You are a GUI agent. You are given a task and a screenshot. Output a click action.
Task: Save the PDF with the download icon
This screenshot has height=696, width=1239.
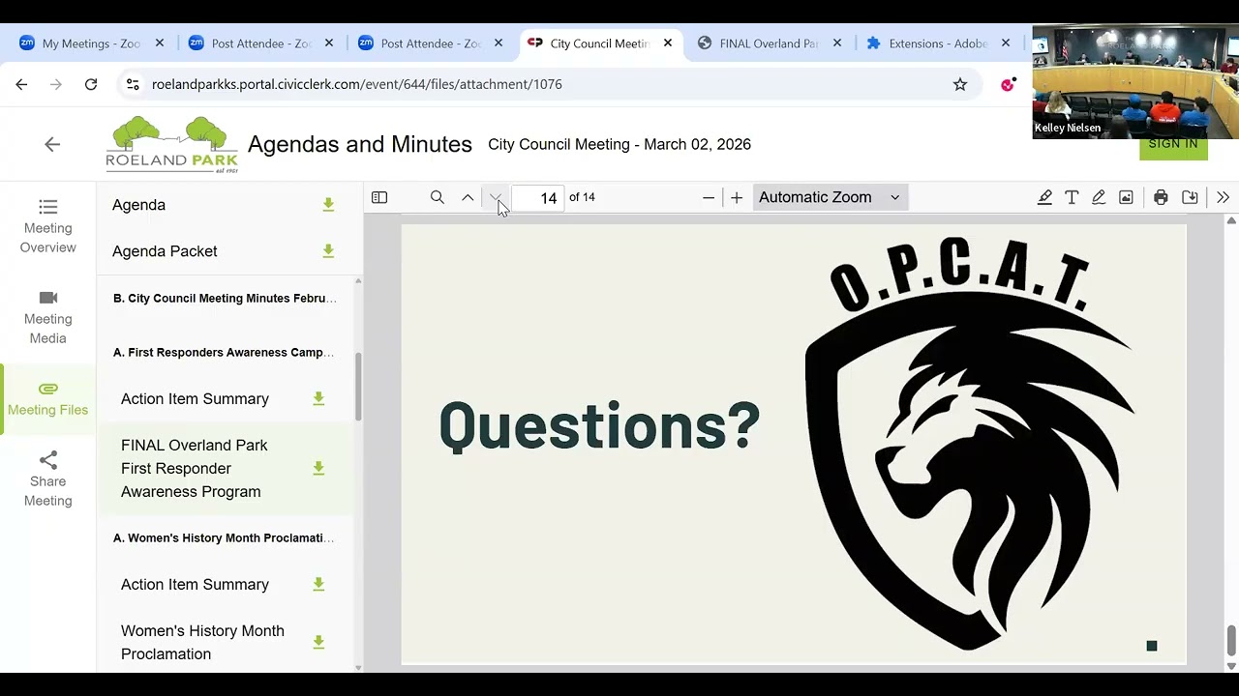(x=1190, y=197)
